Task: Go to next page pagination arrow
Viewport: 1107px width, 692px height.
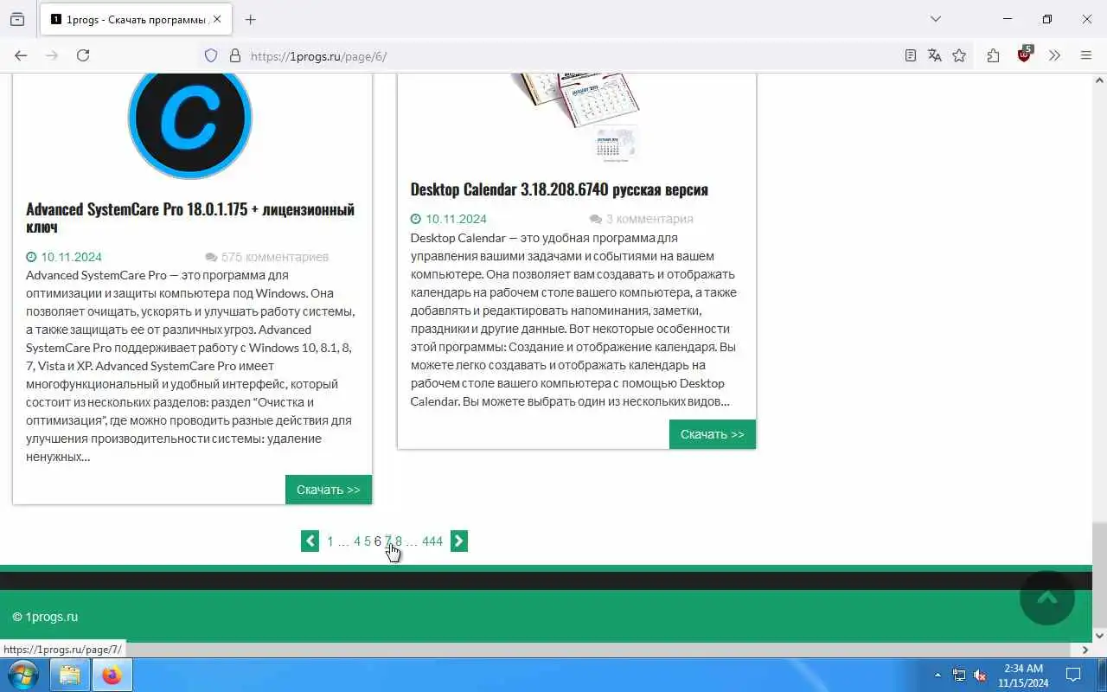Action: (459, 541)
